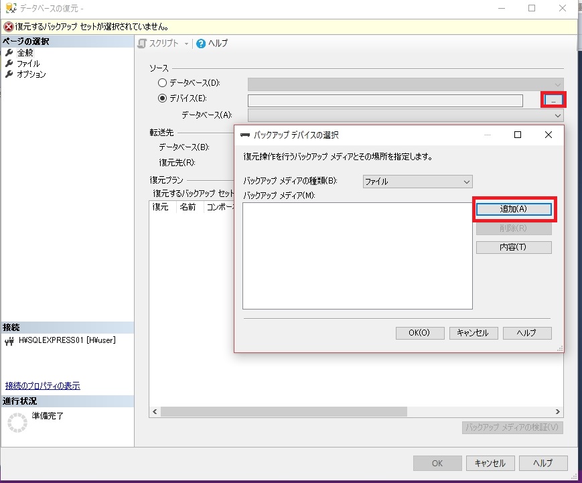Click the device path input field
This screenshot has width=582, height=483.
coord(385,100)
